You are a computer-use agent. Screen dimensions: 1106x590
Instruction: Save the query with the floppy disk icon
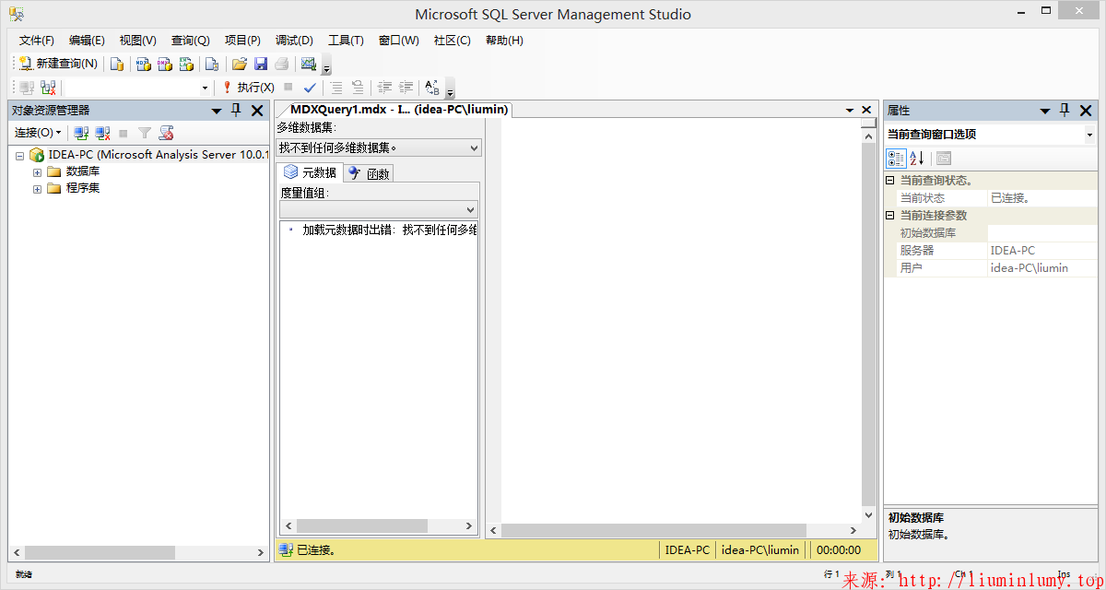[261, 64]
